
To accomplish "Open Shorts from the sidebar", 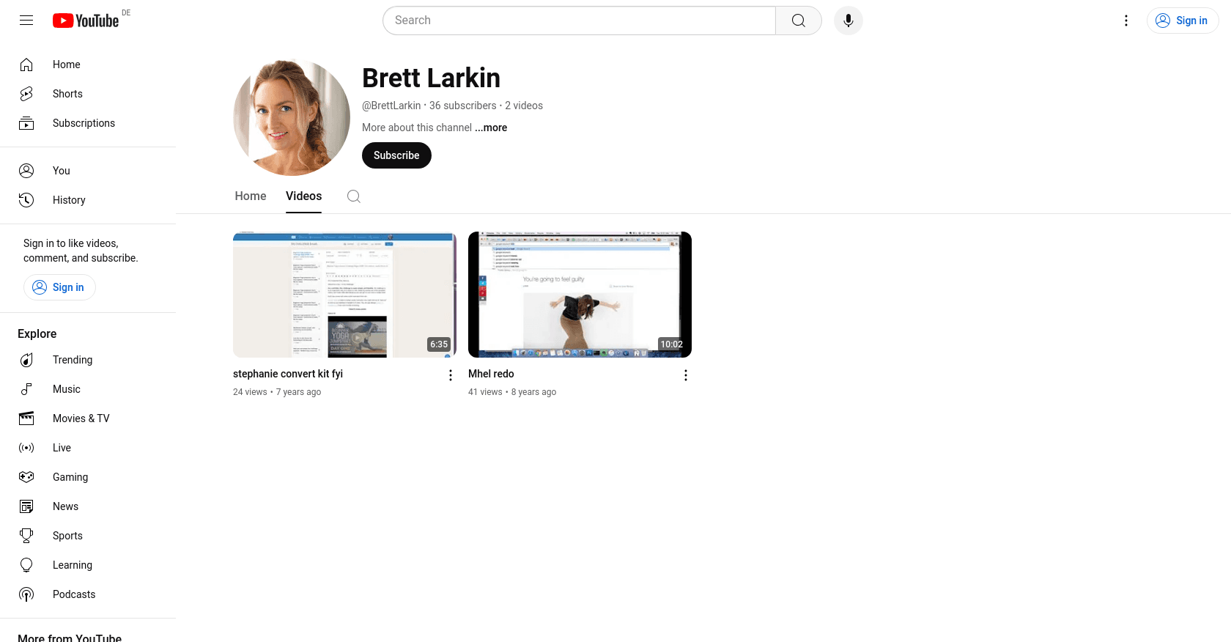I will [x=67, y=94].
